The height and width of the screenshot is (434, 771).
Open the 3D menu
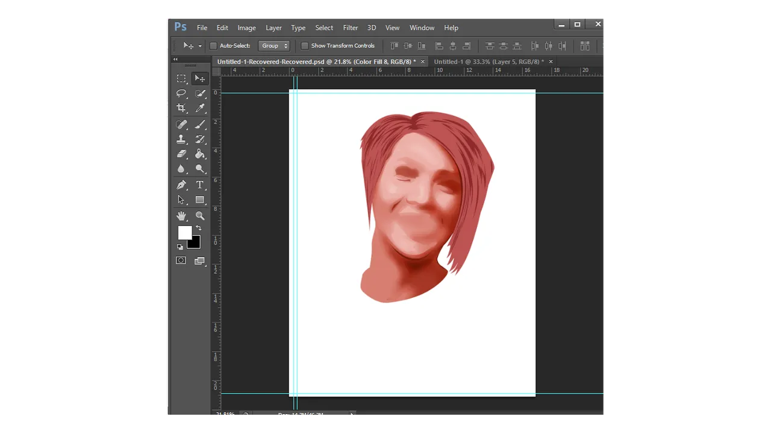(x=372, y=28)
